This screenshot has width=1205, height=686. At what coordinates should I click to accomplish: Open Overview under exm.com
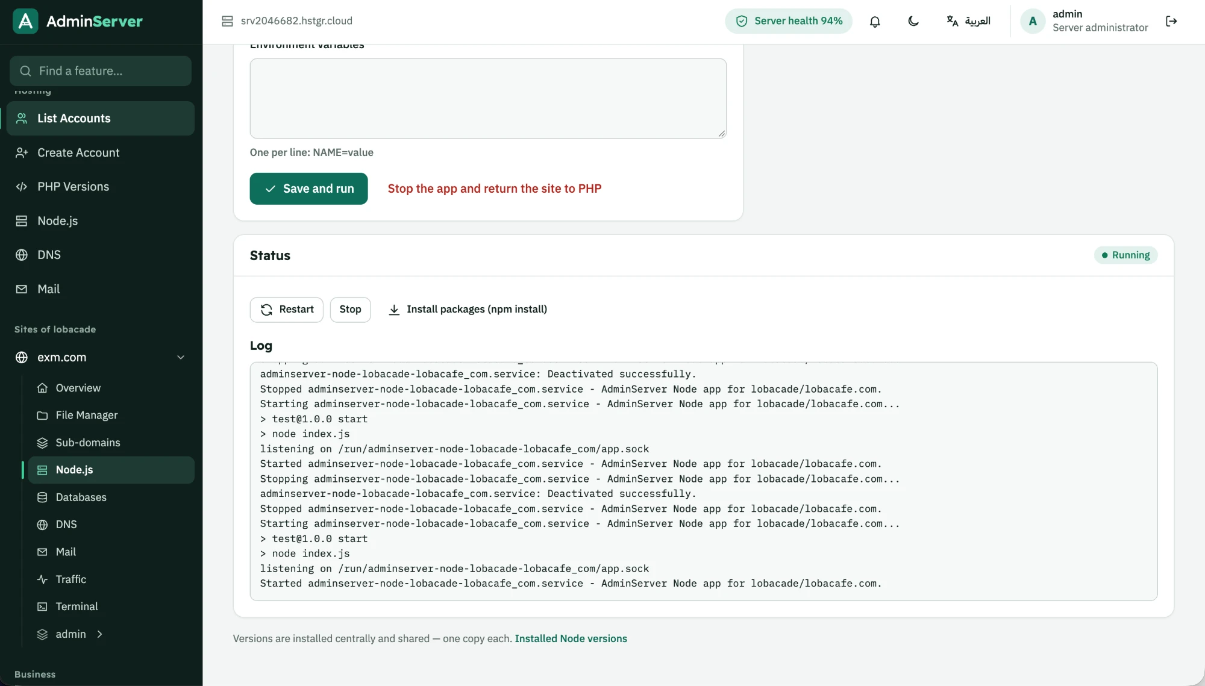(111, 388)
